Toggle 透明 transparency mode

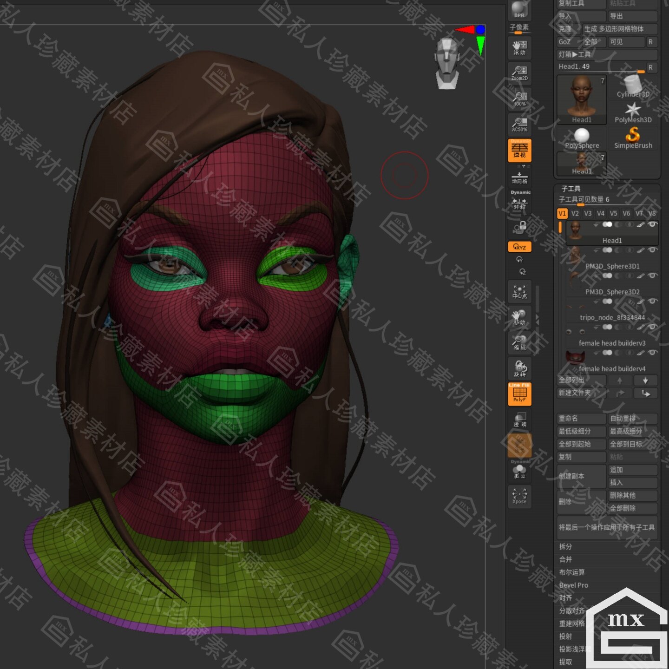(x=519, y=420)
